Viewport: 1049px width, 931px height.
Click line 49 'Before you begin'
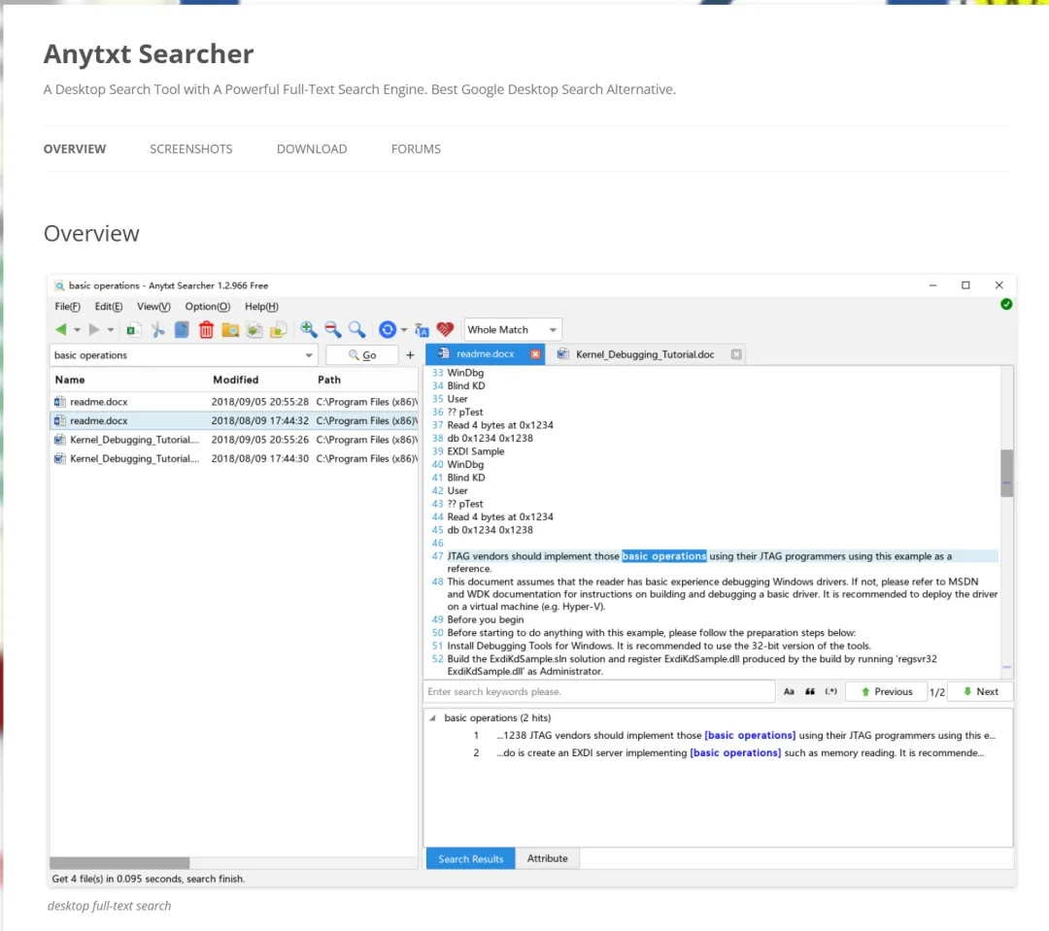point(485,620)
